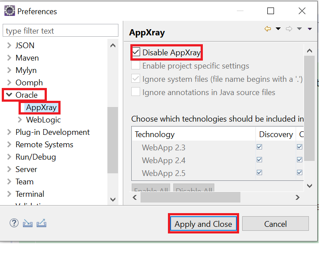Expand the Remote Systems node
Screen dimensions: 331x256
[9, 145]
